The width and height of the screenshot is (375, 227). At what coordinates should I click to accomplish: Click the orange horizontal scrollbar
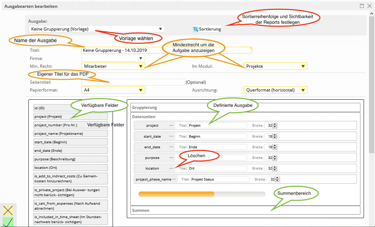pos(176,194)
